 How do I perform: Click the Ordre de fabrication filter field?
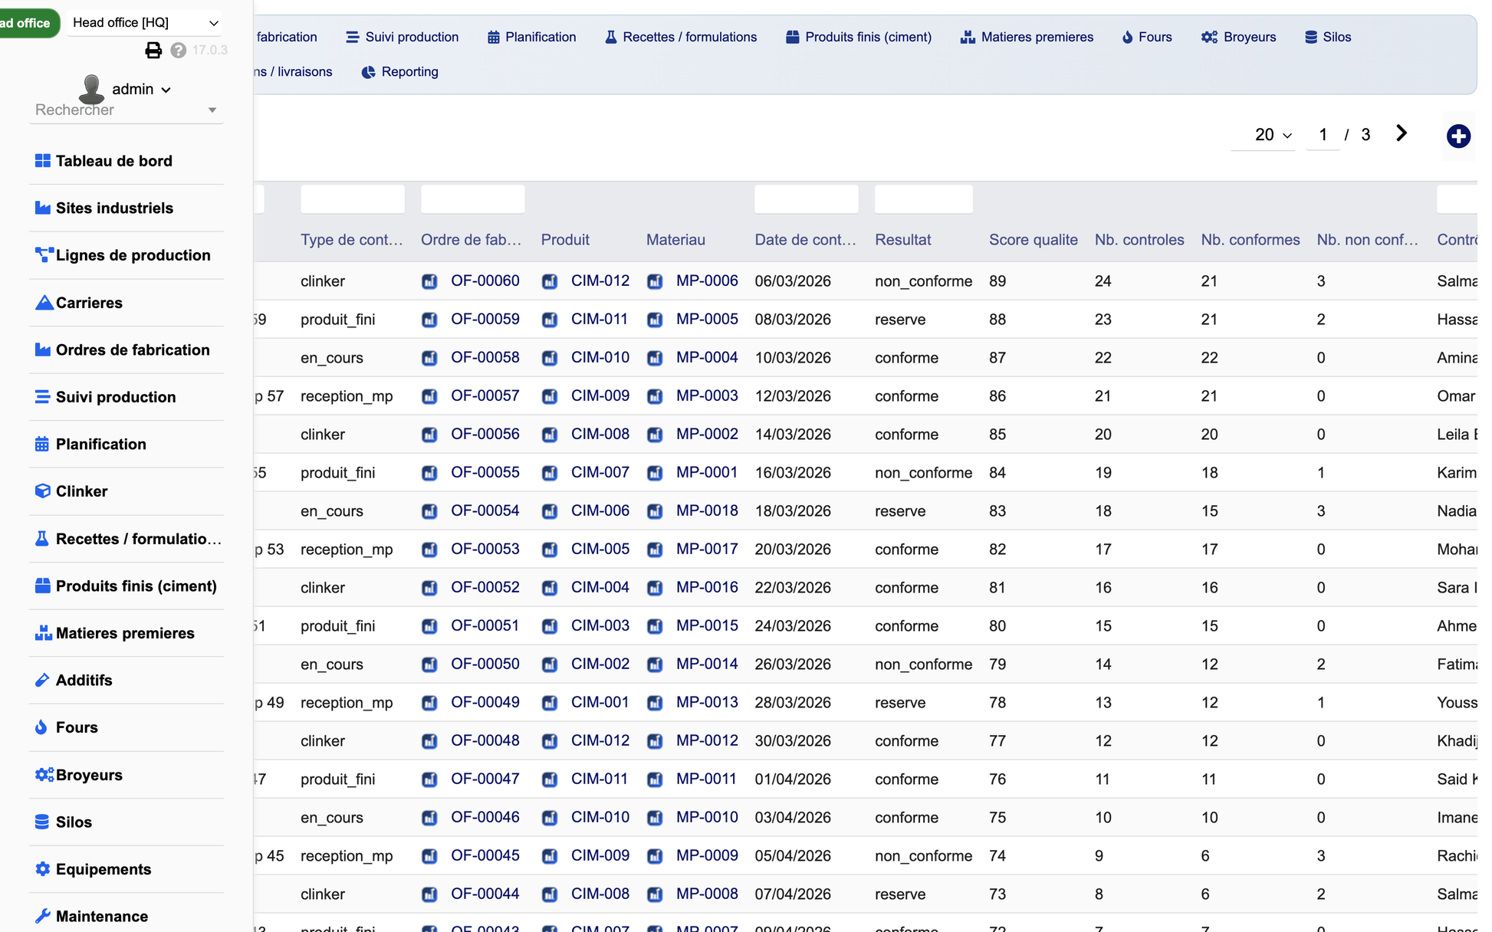(x=473, y=199)
